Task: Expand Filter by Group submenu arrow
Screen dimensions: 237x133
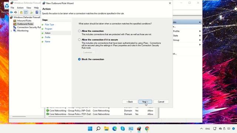Action: [200, 40]
